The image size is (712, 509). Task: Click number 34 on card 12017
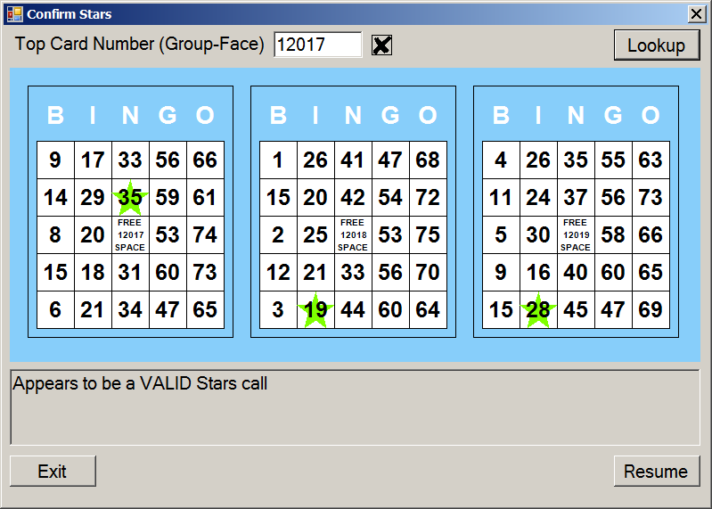click(x=130, y=309)
